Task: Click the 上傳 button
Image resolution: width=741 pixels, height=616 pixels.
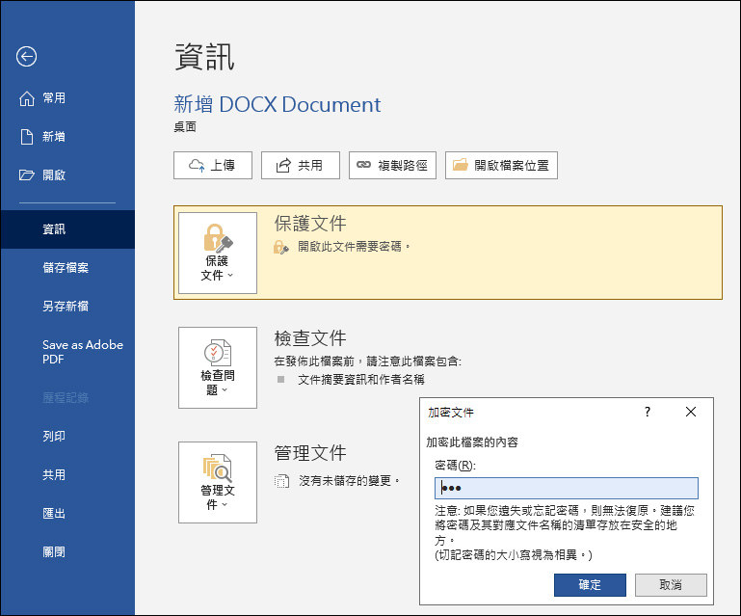Action: pos(213,166)
